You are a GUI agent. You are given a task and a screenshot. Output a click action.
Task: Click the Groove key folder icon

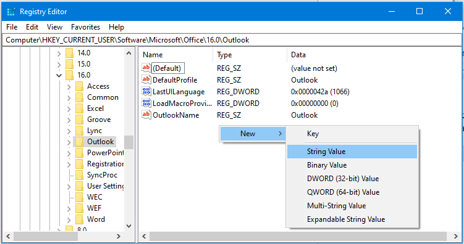(79, 120)
